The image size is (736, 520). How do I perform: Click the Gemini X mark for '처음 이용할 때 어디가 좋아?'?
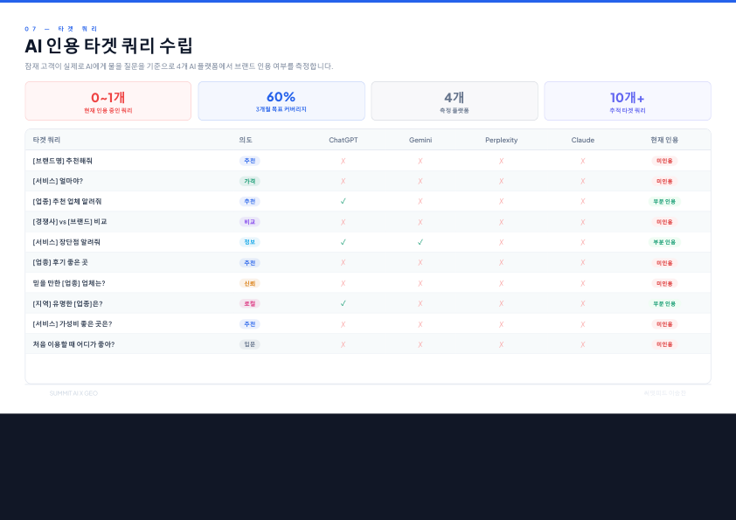[x=420, y=344]
